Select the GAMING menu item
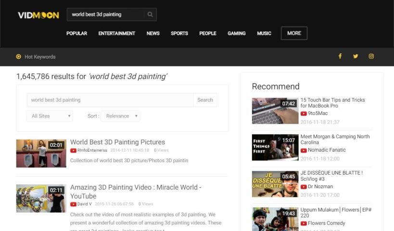This screenshot has height=231, width=394. point(236,34)
